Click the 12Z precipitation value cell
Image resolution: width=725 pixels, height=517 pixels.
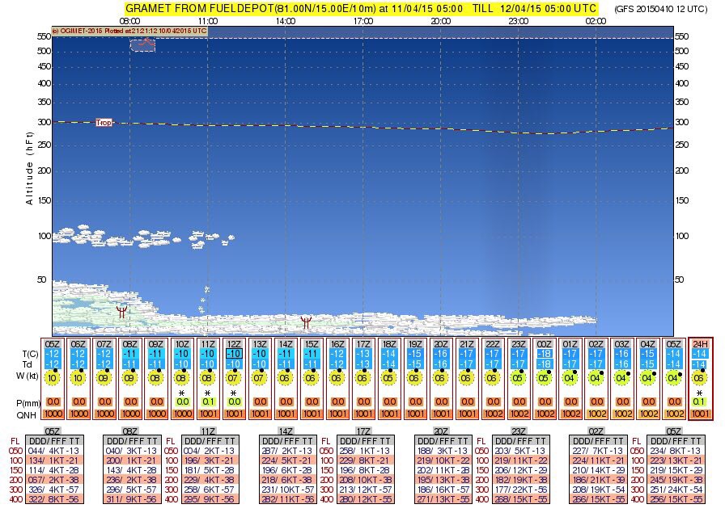coord(234,401)
